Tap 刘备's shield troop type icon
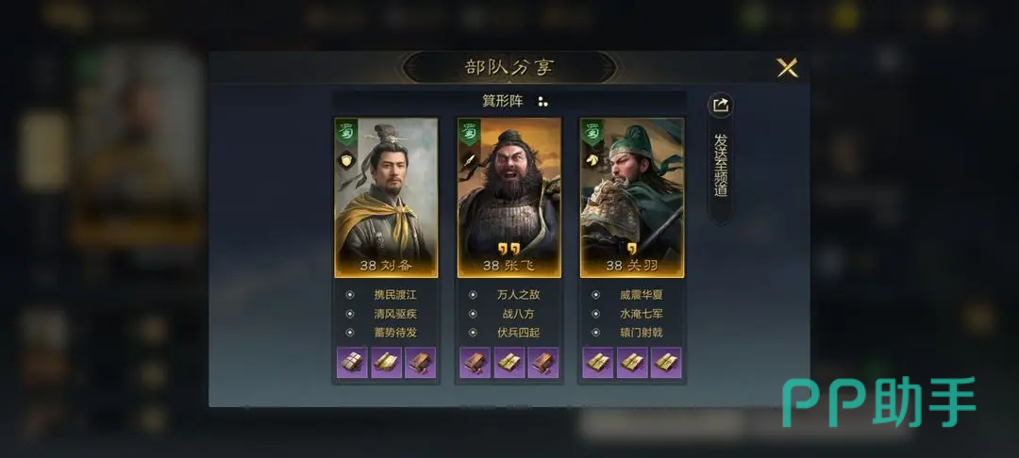The height and width of the screenshot is (458, 1019). pos(347,160)
